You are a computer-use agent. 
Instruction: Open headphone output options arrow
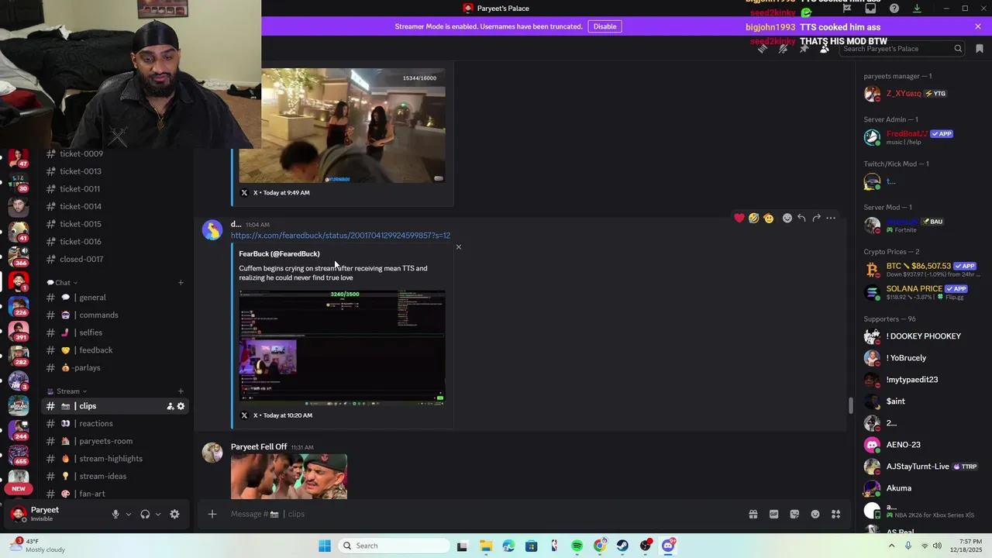[x=158, y=515]
